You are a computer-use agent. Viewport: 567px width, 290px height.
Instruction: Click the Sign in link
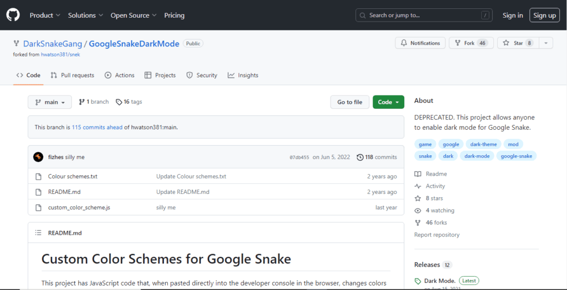[x=512, y=15]
